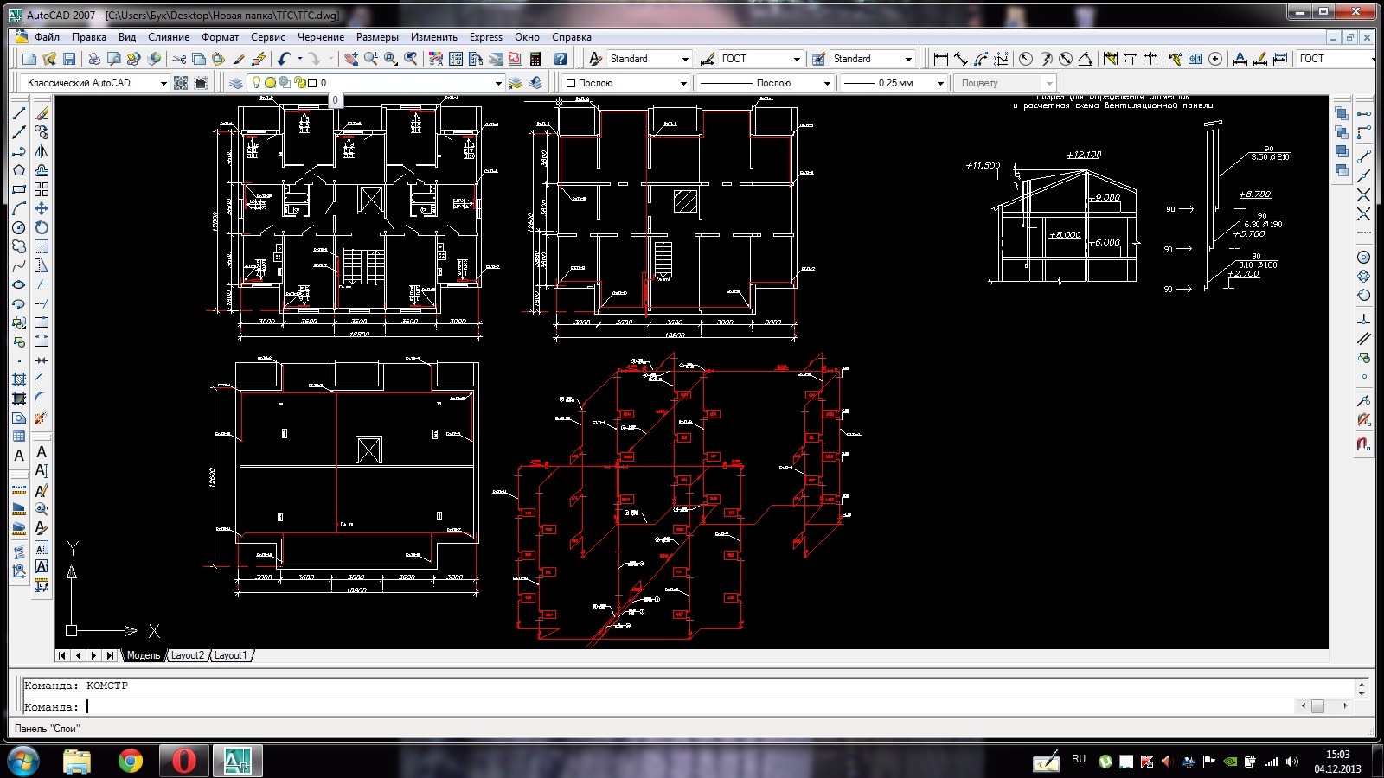The height and width of the screenshot is (778, 1384).
Task: Select the Rotate tool
Action: pos(42,227)
